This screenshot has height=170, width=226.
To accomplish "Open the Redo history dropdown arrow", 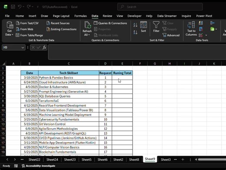I will 33,7.
